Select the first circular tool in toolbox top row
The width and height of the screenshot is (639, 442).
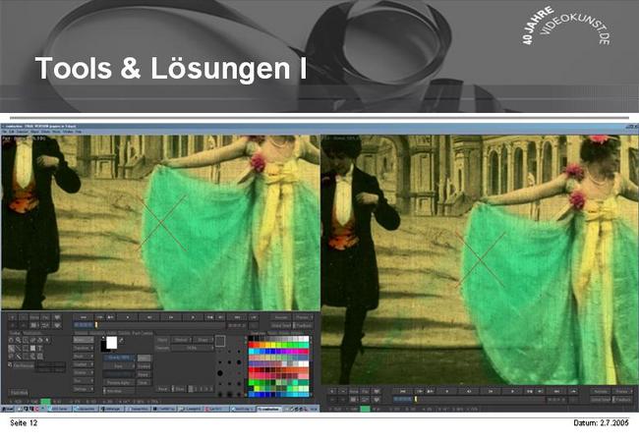click(11, 340)
